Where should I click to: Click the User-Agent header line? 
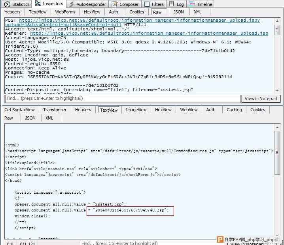coord(128,44)
